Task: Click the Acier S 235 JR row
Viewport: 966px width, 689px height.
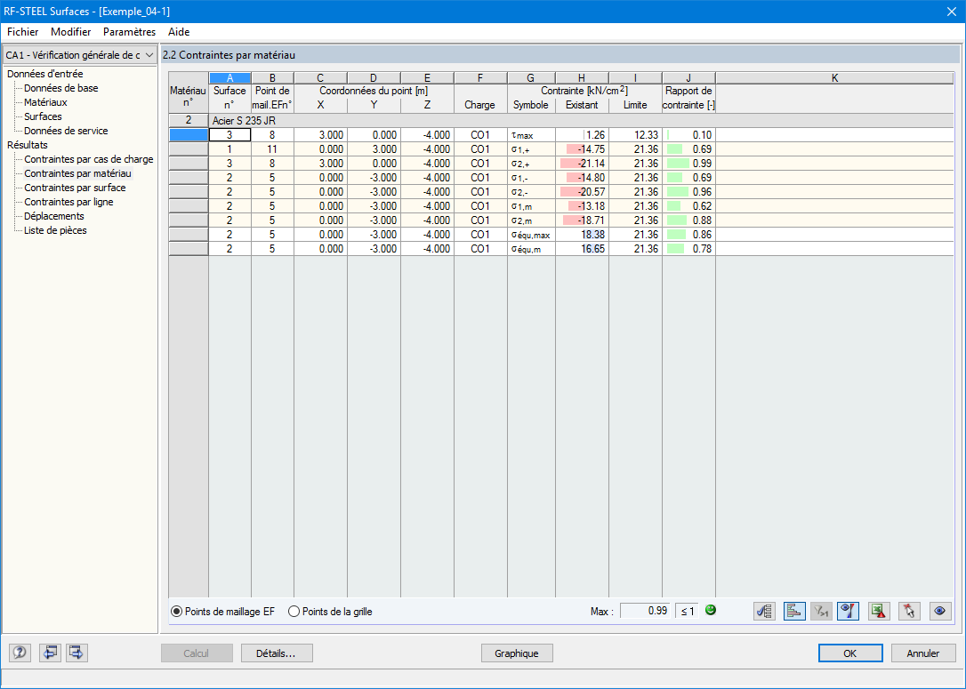Action: click(581, 121)
